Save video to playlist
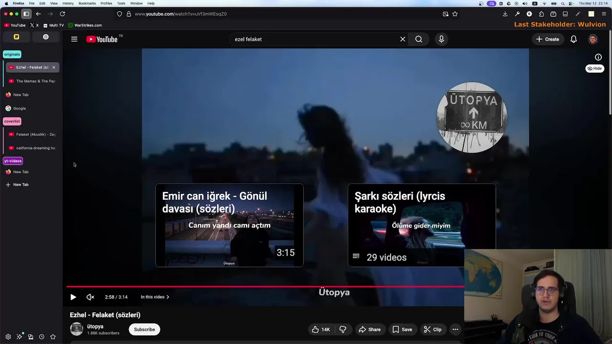The height and width of the screenshot is (344, 612). (402, 329)
